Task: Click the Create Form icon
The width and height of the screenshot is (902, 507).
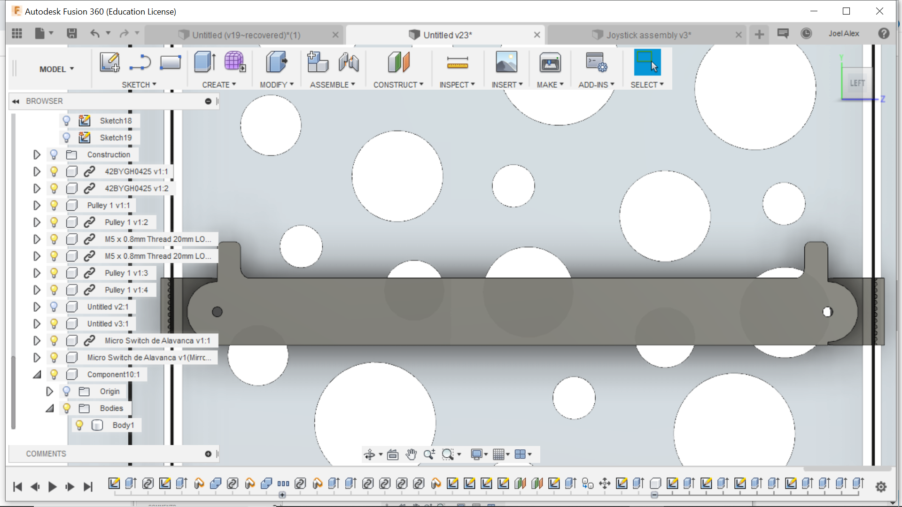Action: click(234, 62)
